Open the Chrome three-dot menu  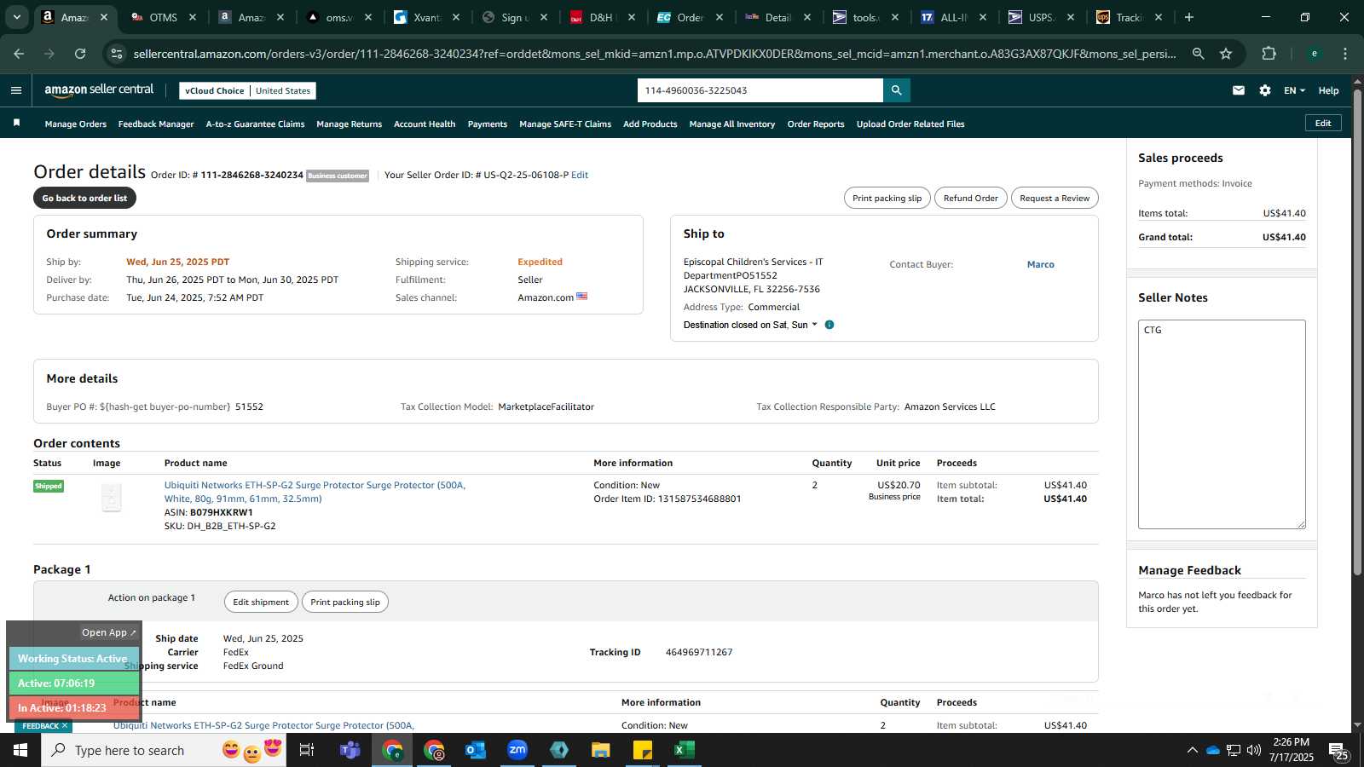(1345, 54)
